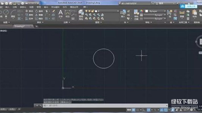Click the blue cloud upload button

point(188,6)
